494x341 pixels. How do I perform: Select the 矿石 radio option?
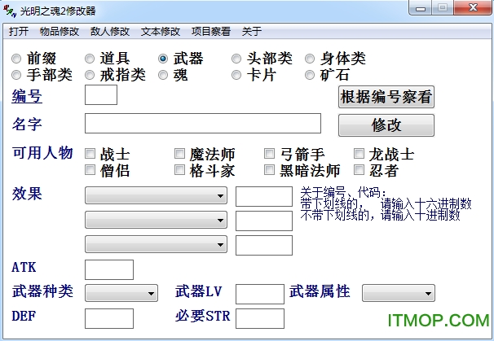pos(310,75)
